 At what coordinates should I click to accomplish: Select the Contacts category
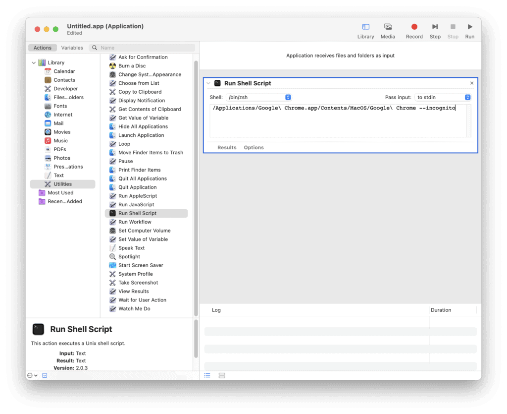pyautogui.click(x=64, y=80)
